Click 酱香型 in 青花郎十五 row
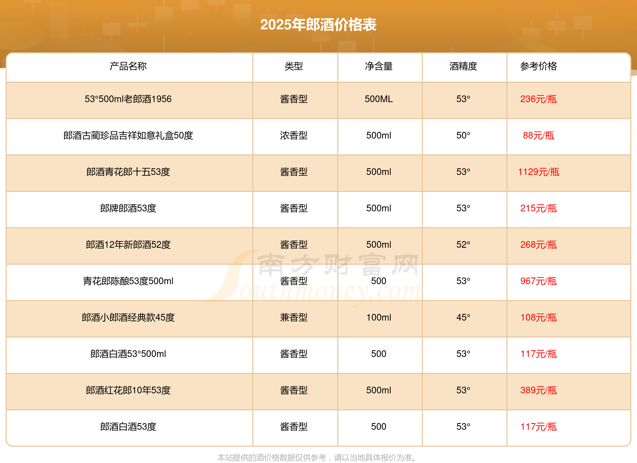 294,172
